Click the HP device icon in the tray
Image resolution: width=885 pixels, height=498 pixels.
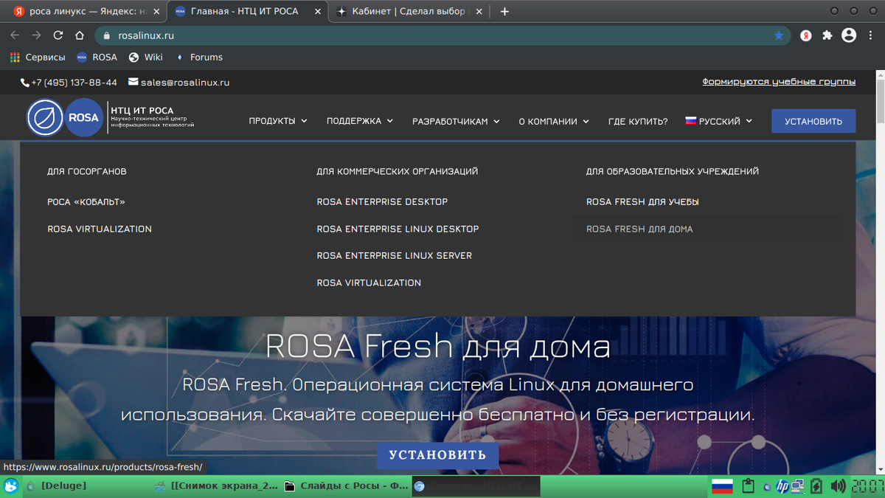click(x=782, y=485)
